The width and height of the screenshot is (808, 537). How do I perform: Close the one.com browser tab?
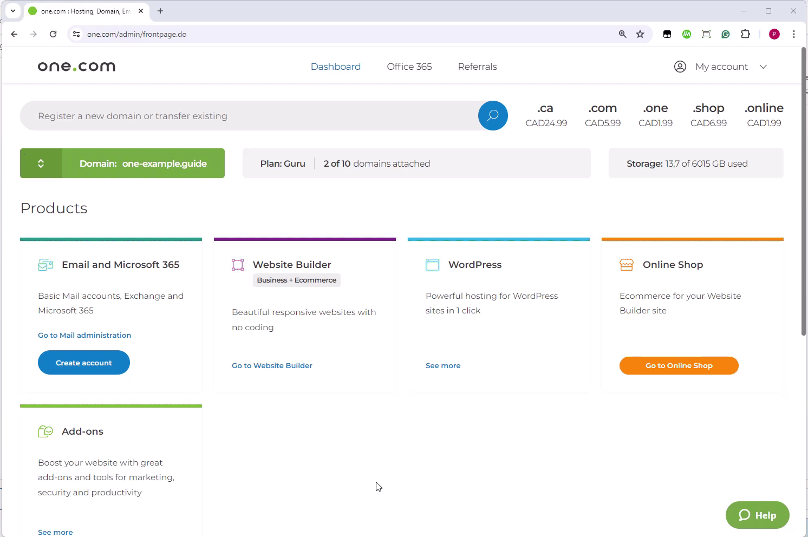click(141, 11)
